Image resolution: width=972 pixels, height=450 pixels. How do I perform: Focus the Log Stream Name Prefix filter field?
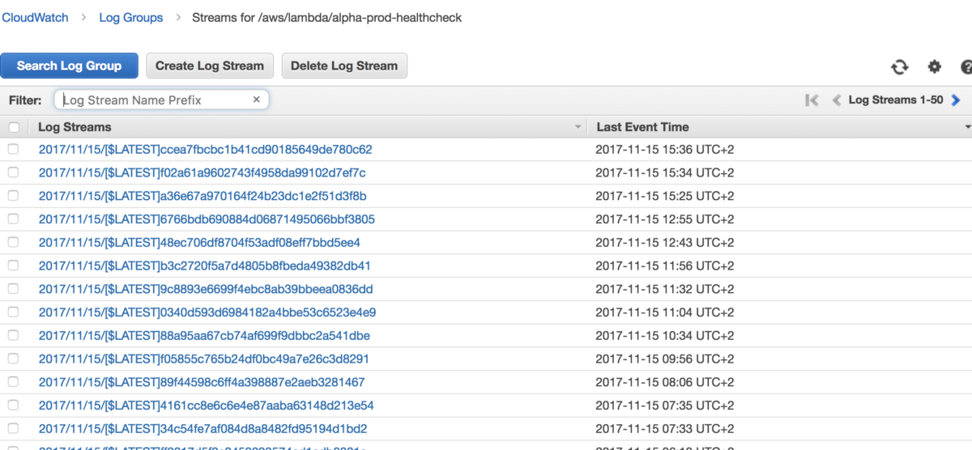pyautogui.click(x=154, y=100)
